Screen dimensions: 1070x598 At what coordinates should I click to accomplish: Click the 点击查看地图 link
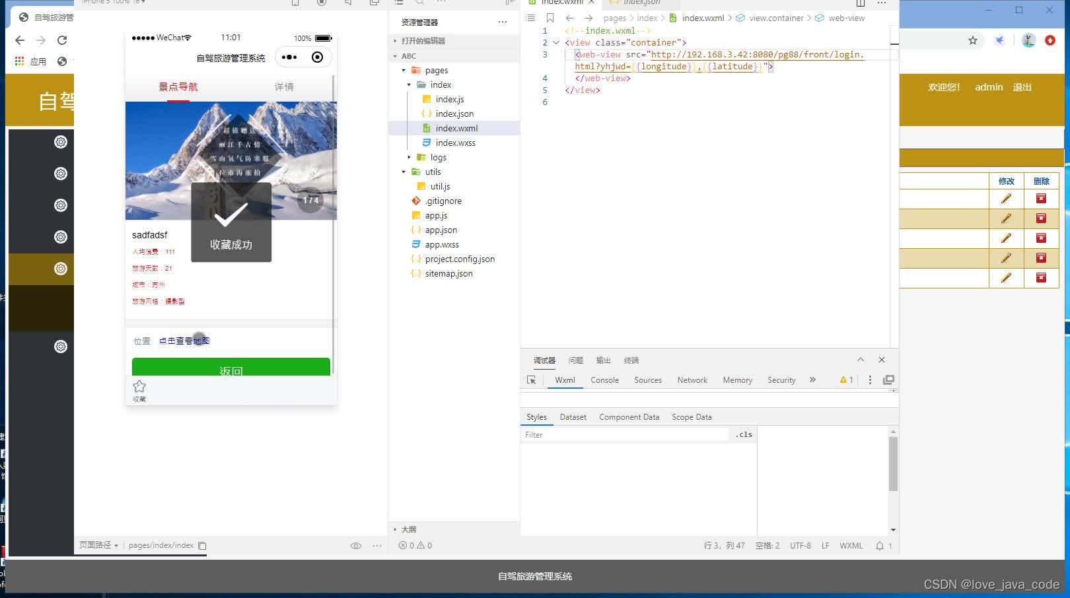coord(184,341)
